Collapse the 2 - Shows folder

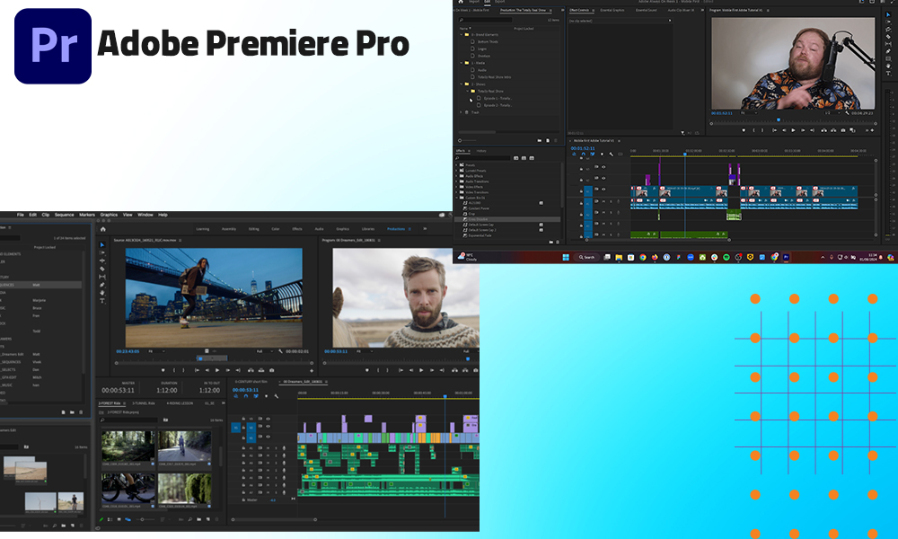(x=461, y=84)
